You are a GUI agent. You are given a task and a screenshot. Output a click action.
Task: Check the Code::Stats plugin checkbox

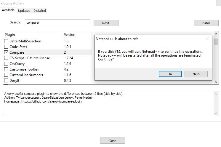coord(6,47)
